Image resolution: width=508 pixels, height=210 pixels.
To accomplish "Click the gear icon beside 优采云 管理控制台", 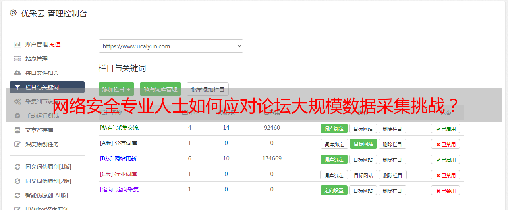I will pos(14,13).
